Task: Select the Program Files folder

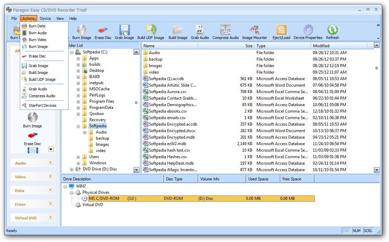Action: 101,101
